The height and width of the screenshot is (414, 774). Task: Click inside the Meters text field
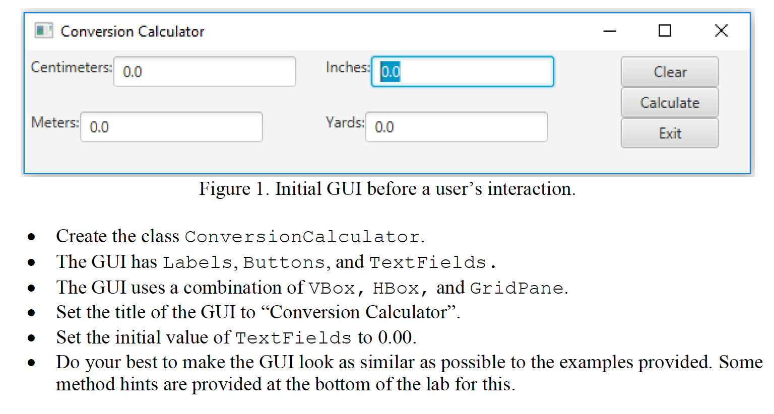171,126
